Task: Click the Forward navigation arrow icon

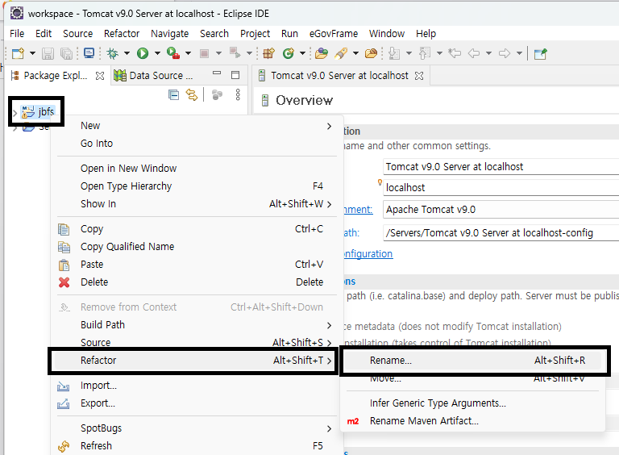Action: 504,53
